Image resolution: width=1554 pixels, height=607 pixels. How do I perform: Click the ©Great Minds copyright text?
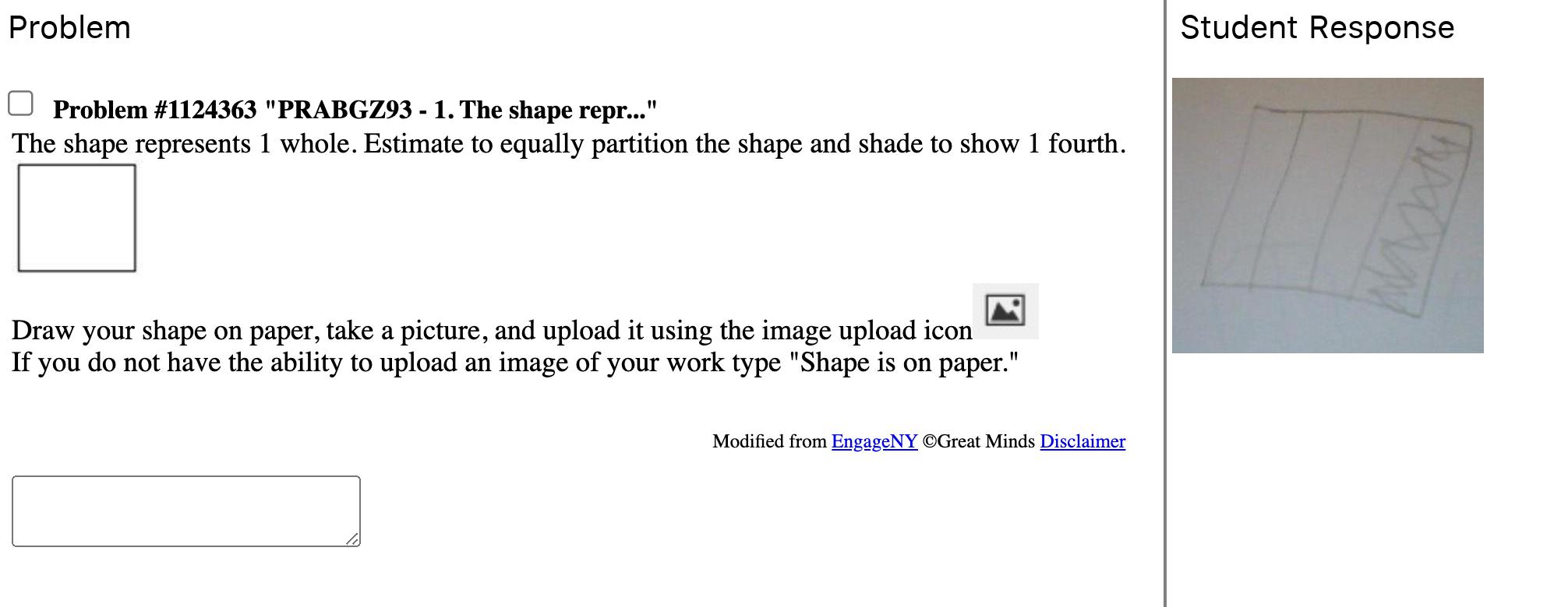978,441
